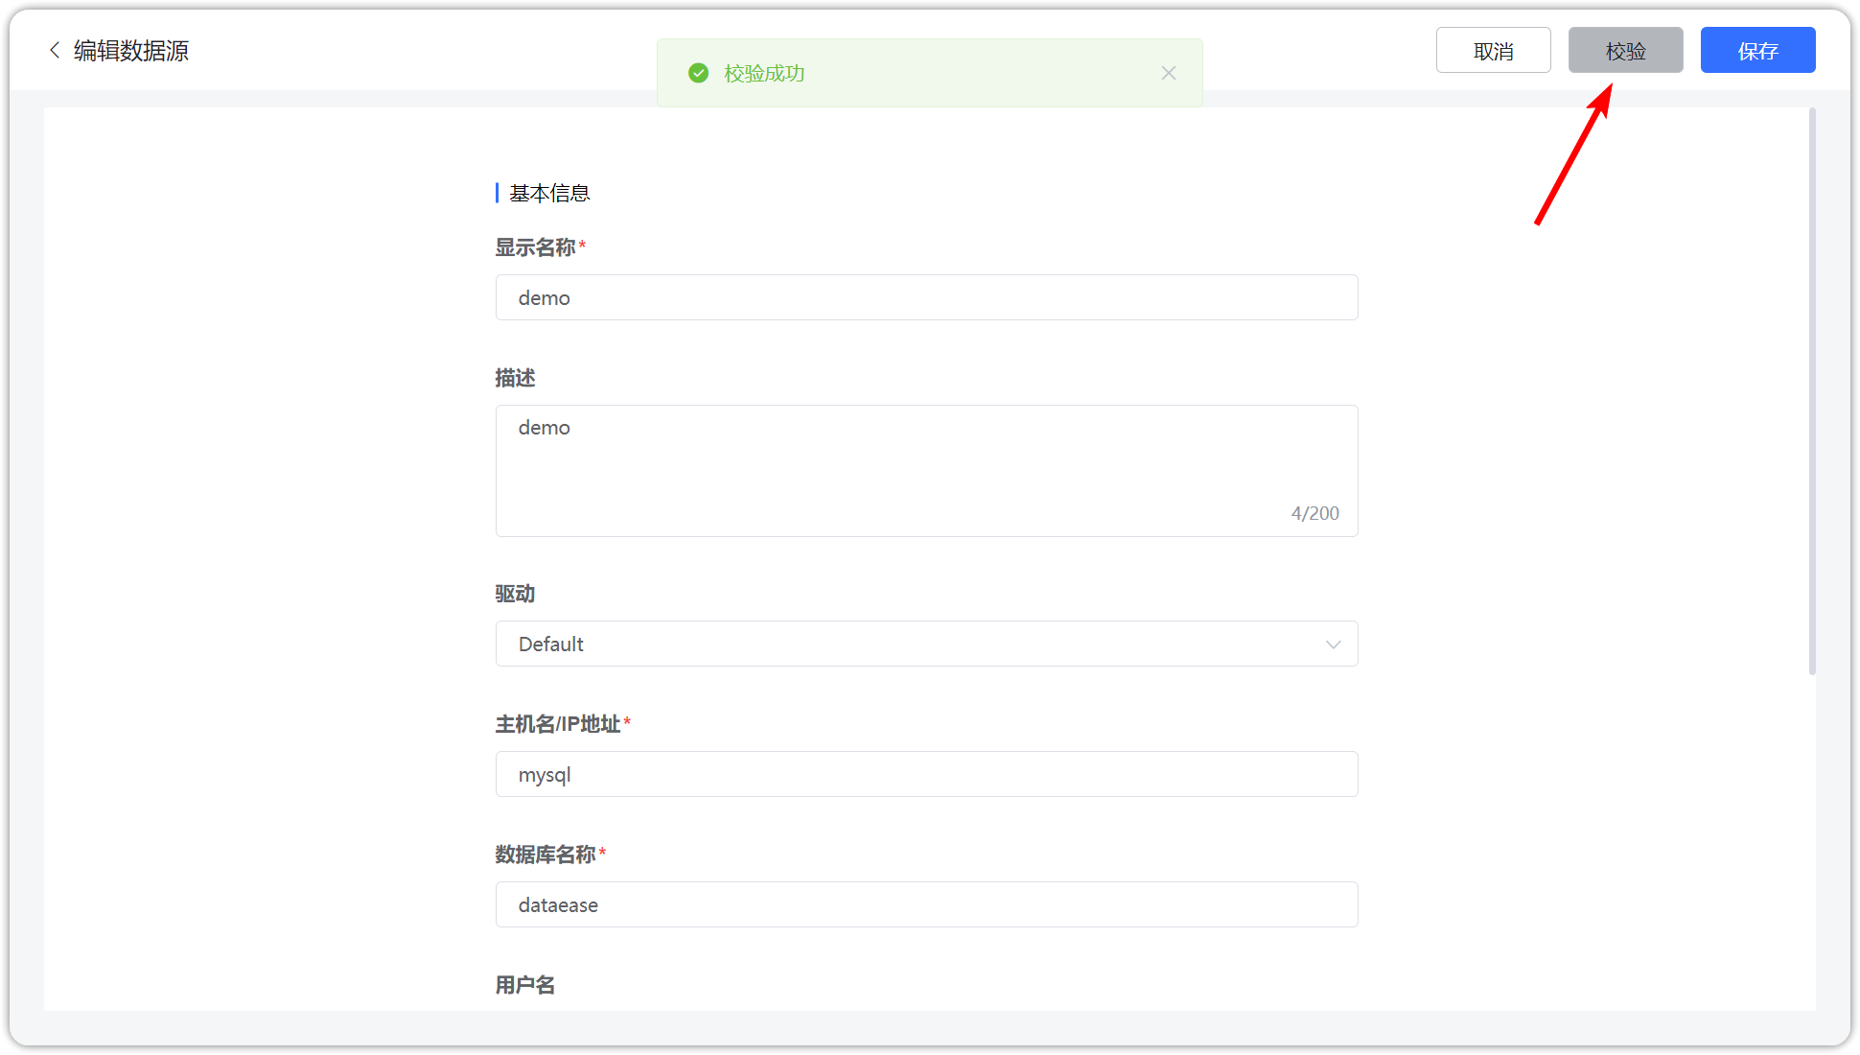Click the 保存 button to save
The image size is (1860, 1055).
(1757, 50)
